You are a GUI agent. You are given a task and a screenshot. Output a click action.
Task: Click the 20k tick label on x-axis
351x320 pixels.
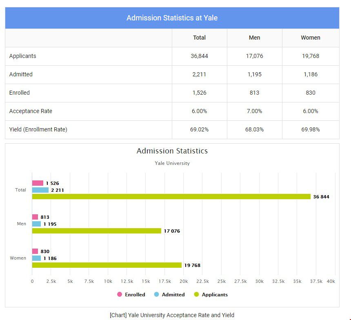pos(184,281)
